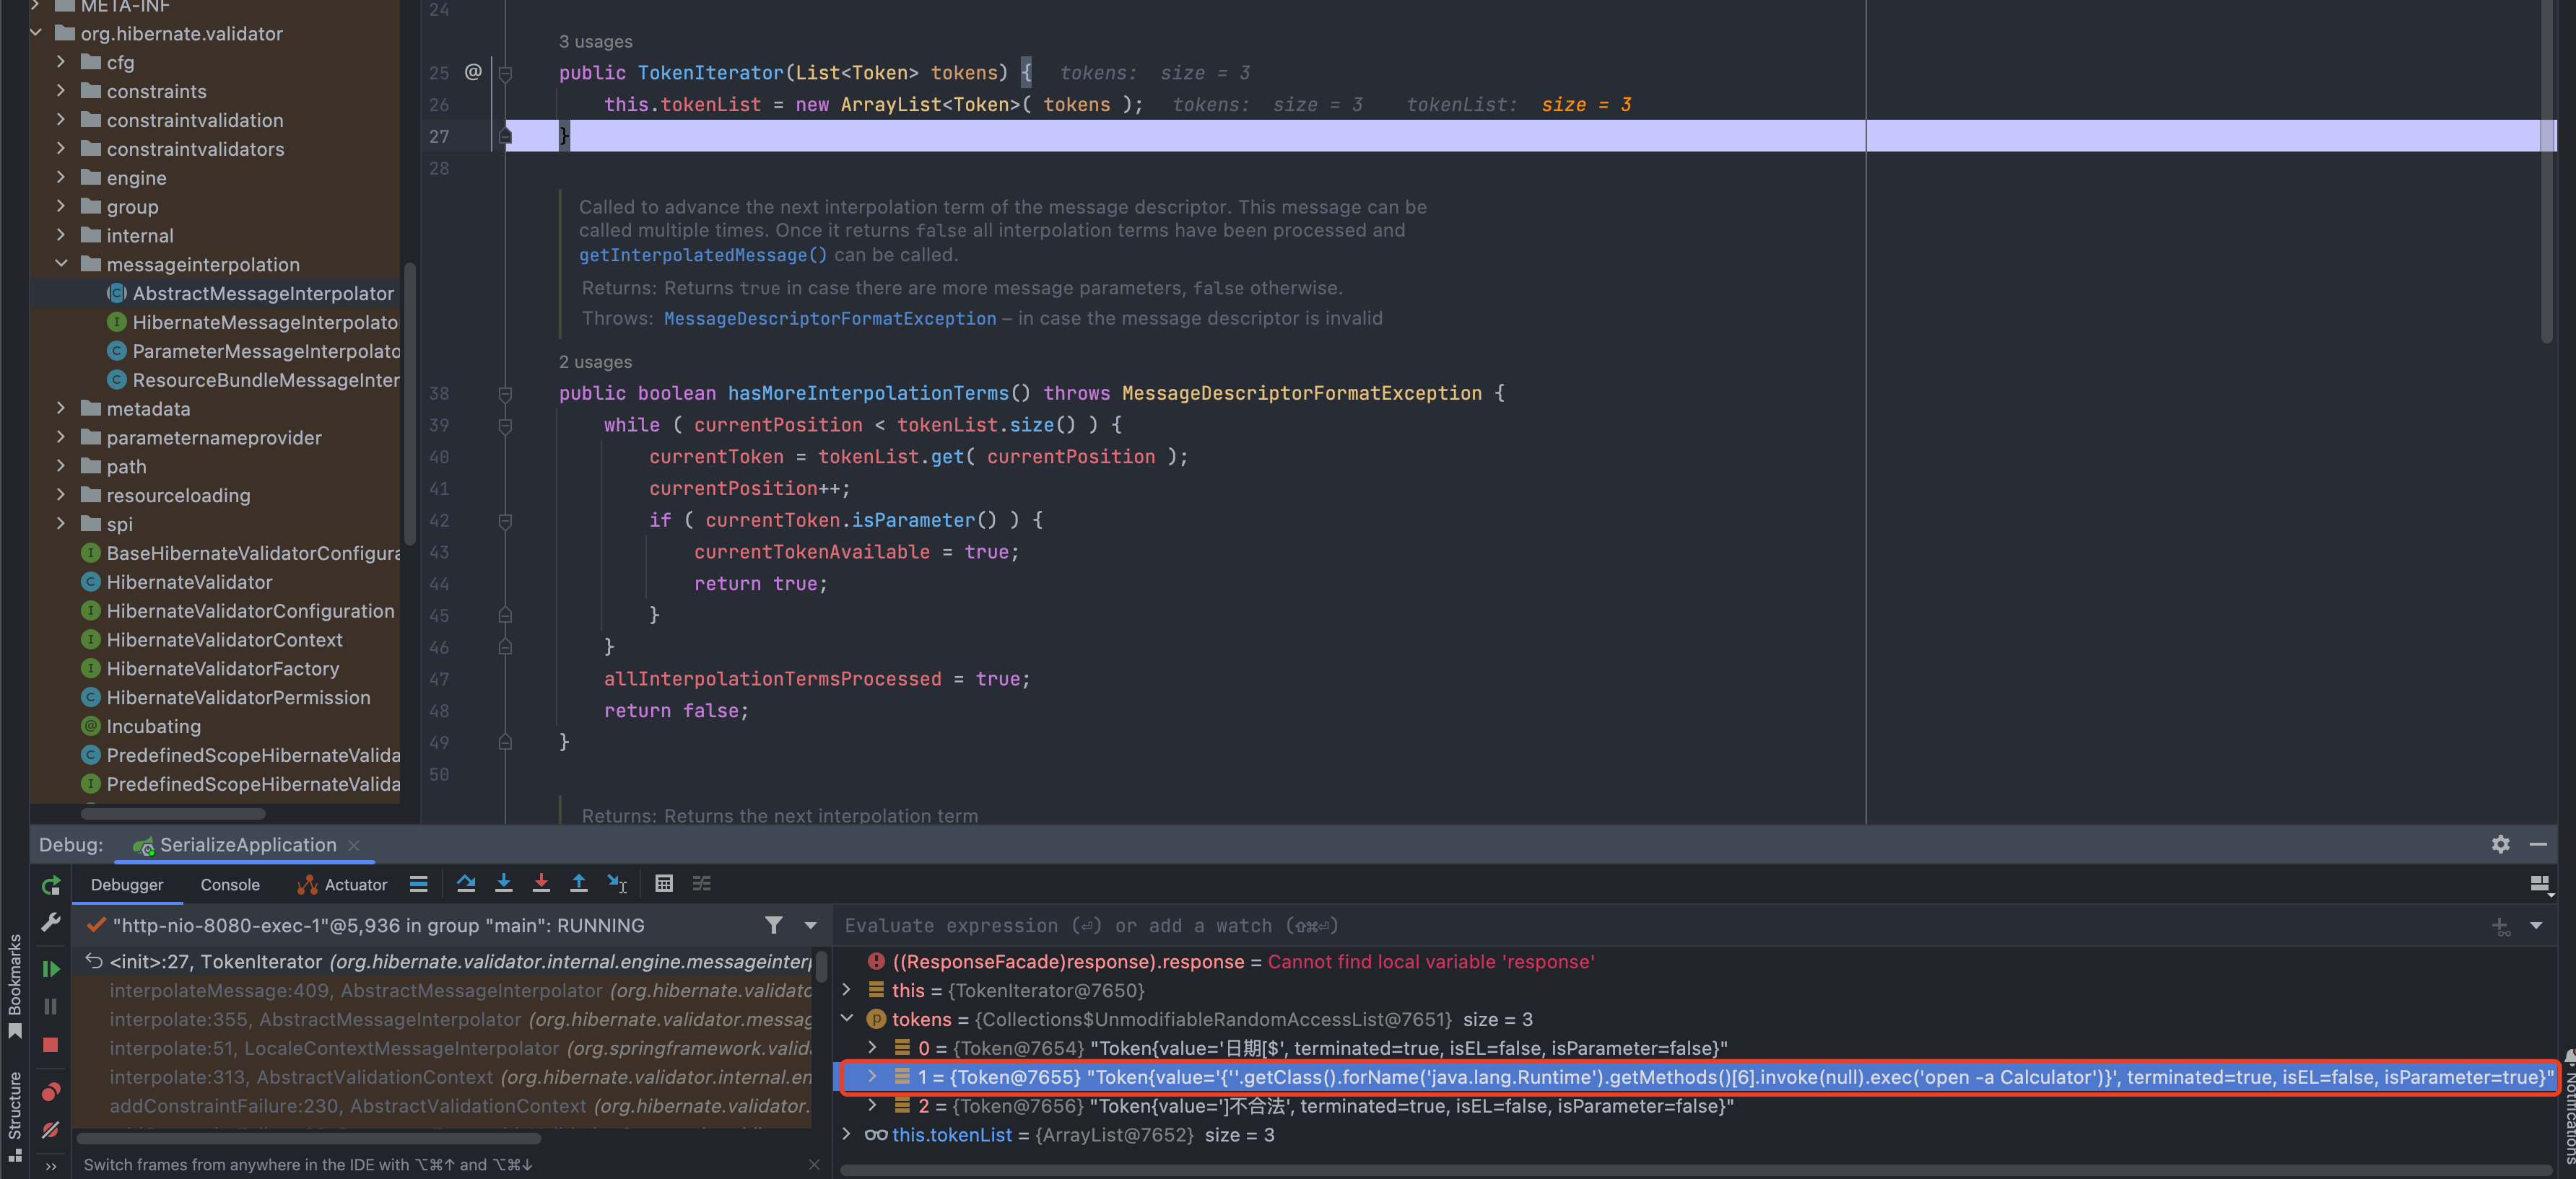Click the Step Out icon
Viewport: 2576px width, 1179px height.
pyautogui.click(x=579, y=883)
